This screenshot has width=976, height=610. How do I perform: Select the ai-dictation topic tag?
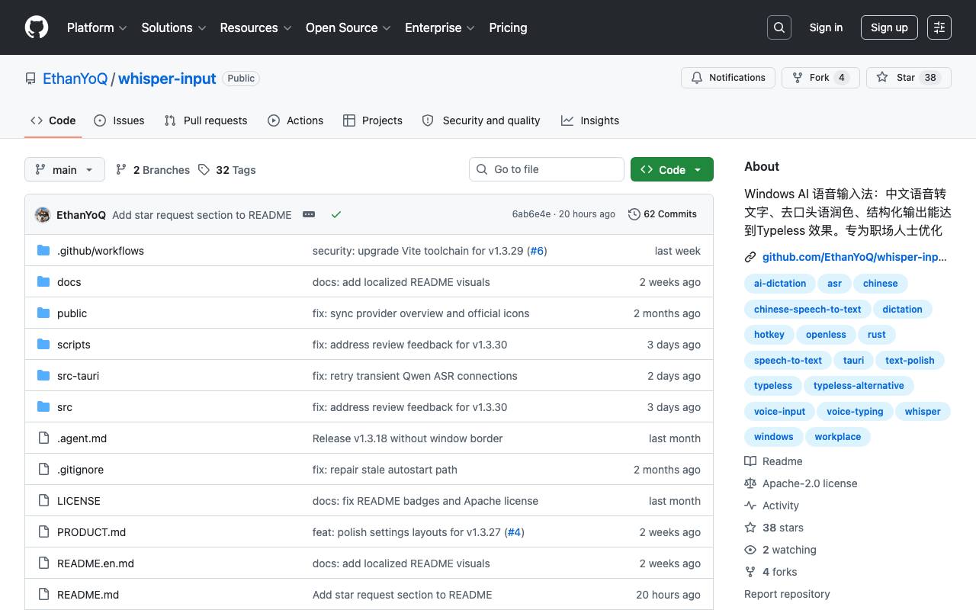(x=780, y=284)
